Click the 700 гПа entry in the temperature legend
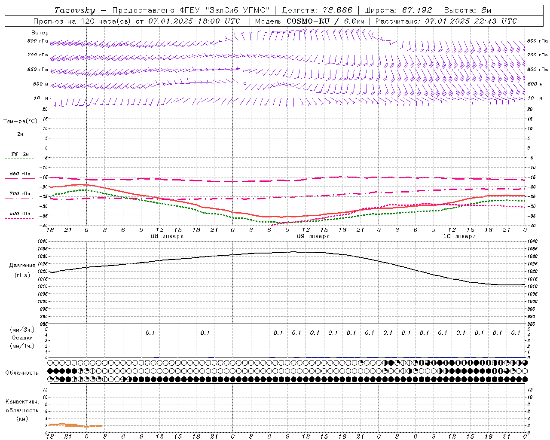 (x=20, y=194)
